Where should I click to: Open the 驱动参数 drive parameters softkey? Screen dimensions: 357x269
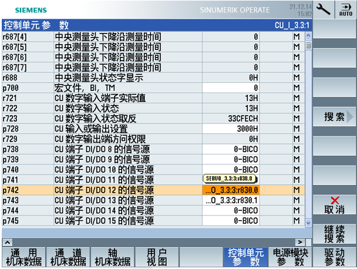(x=334, y=257)
